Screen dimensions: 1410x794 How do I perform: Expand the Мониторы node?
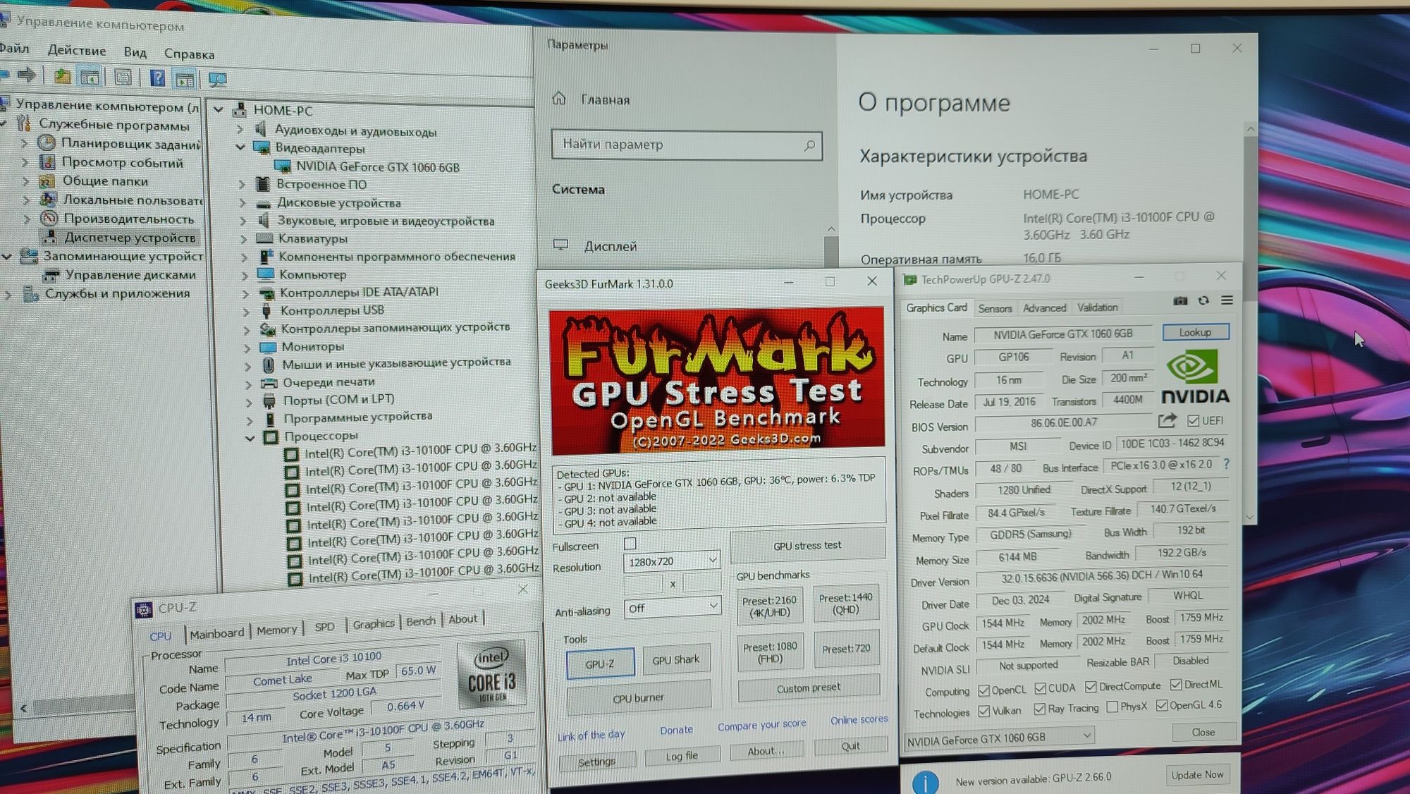pos(247,348)
